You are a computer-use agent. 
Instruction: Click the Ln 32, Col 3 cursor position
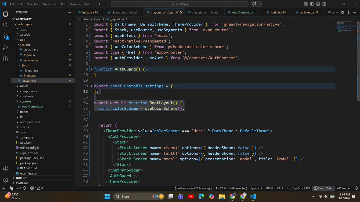click(231, 188)
